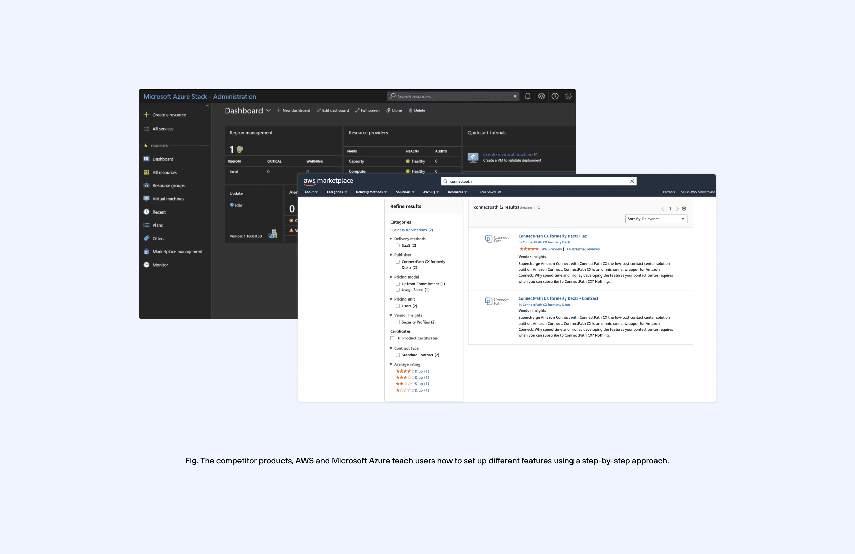Open the AWS IQ menu
Screen dimensions: 855x554
(431, 192)
